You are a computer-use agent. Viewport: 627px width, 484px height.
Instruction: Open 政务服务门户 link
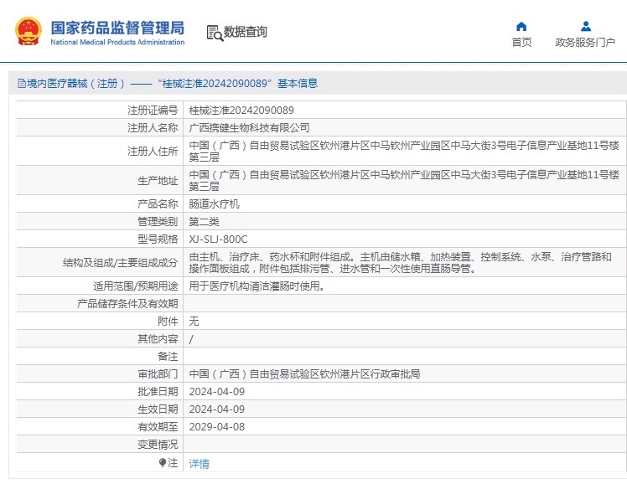[x=585, y=43]
